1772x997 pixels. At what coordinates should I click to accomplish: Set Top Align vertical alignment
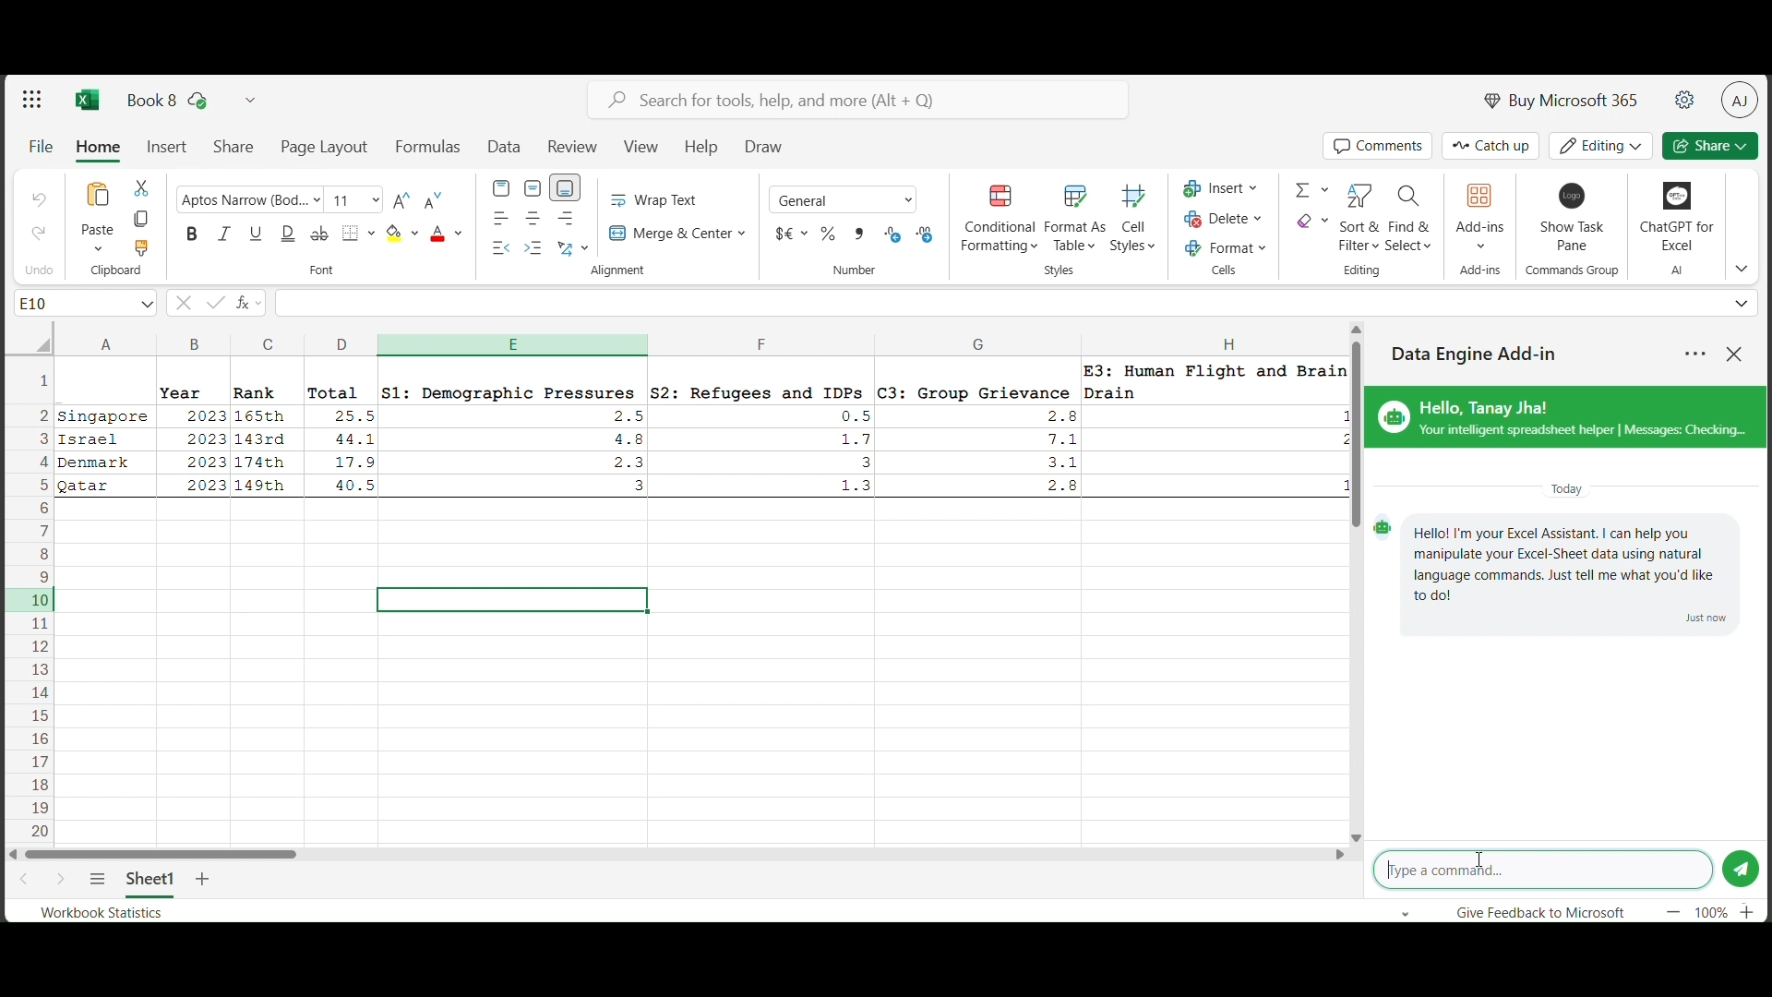tap(502, 188)
